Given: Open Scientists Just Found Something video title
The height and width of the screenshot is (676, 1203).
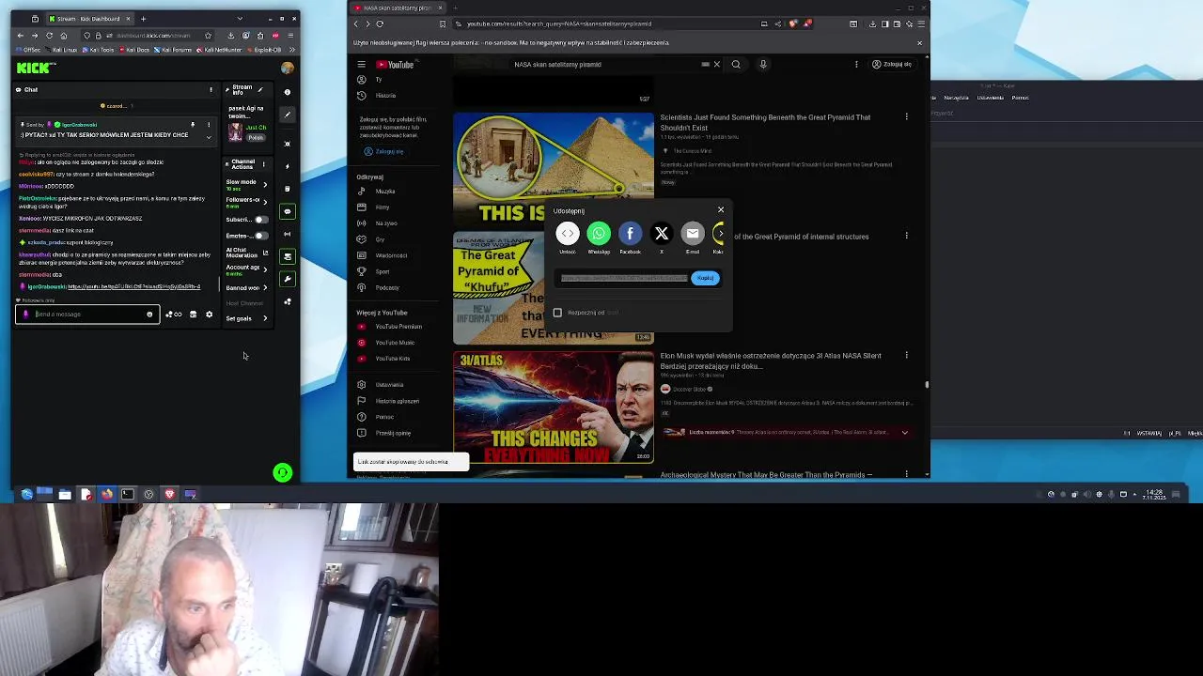Looking at the screenshot, I should pyautogui.click(x=765, y=122).
